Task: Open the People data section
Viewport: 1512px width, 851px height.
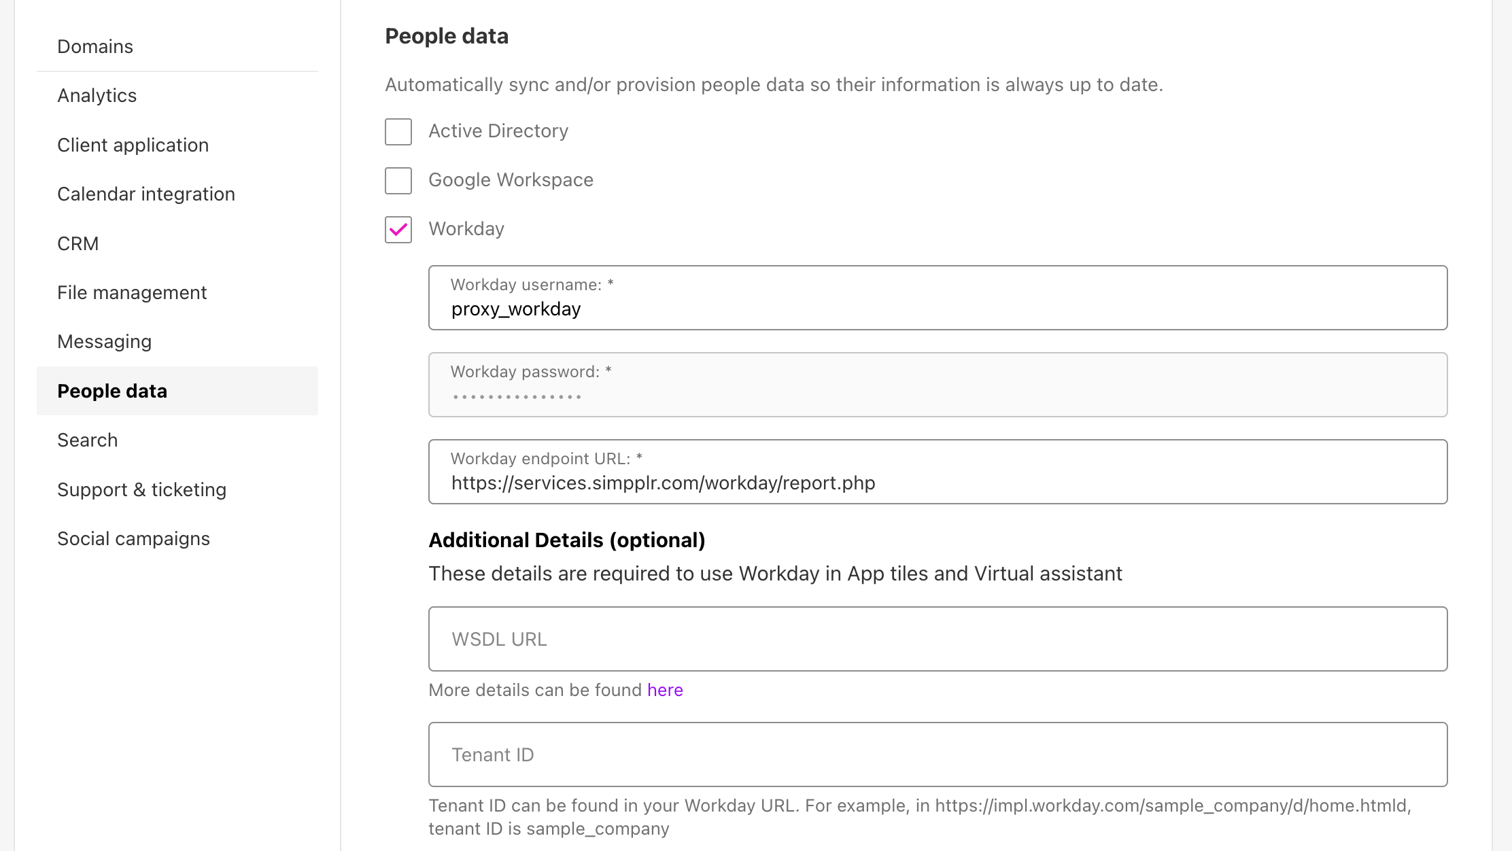Action: [x=112, y=391]
